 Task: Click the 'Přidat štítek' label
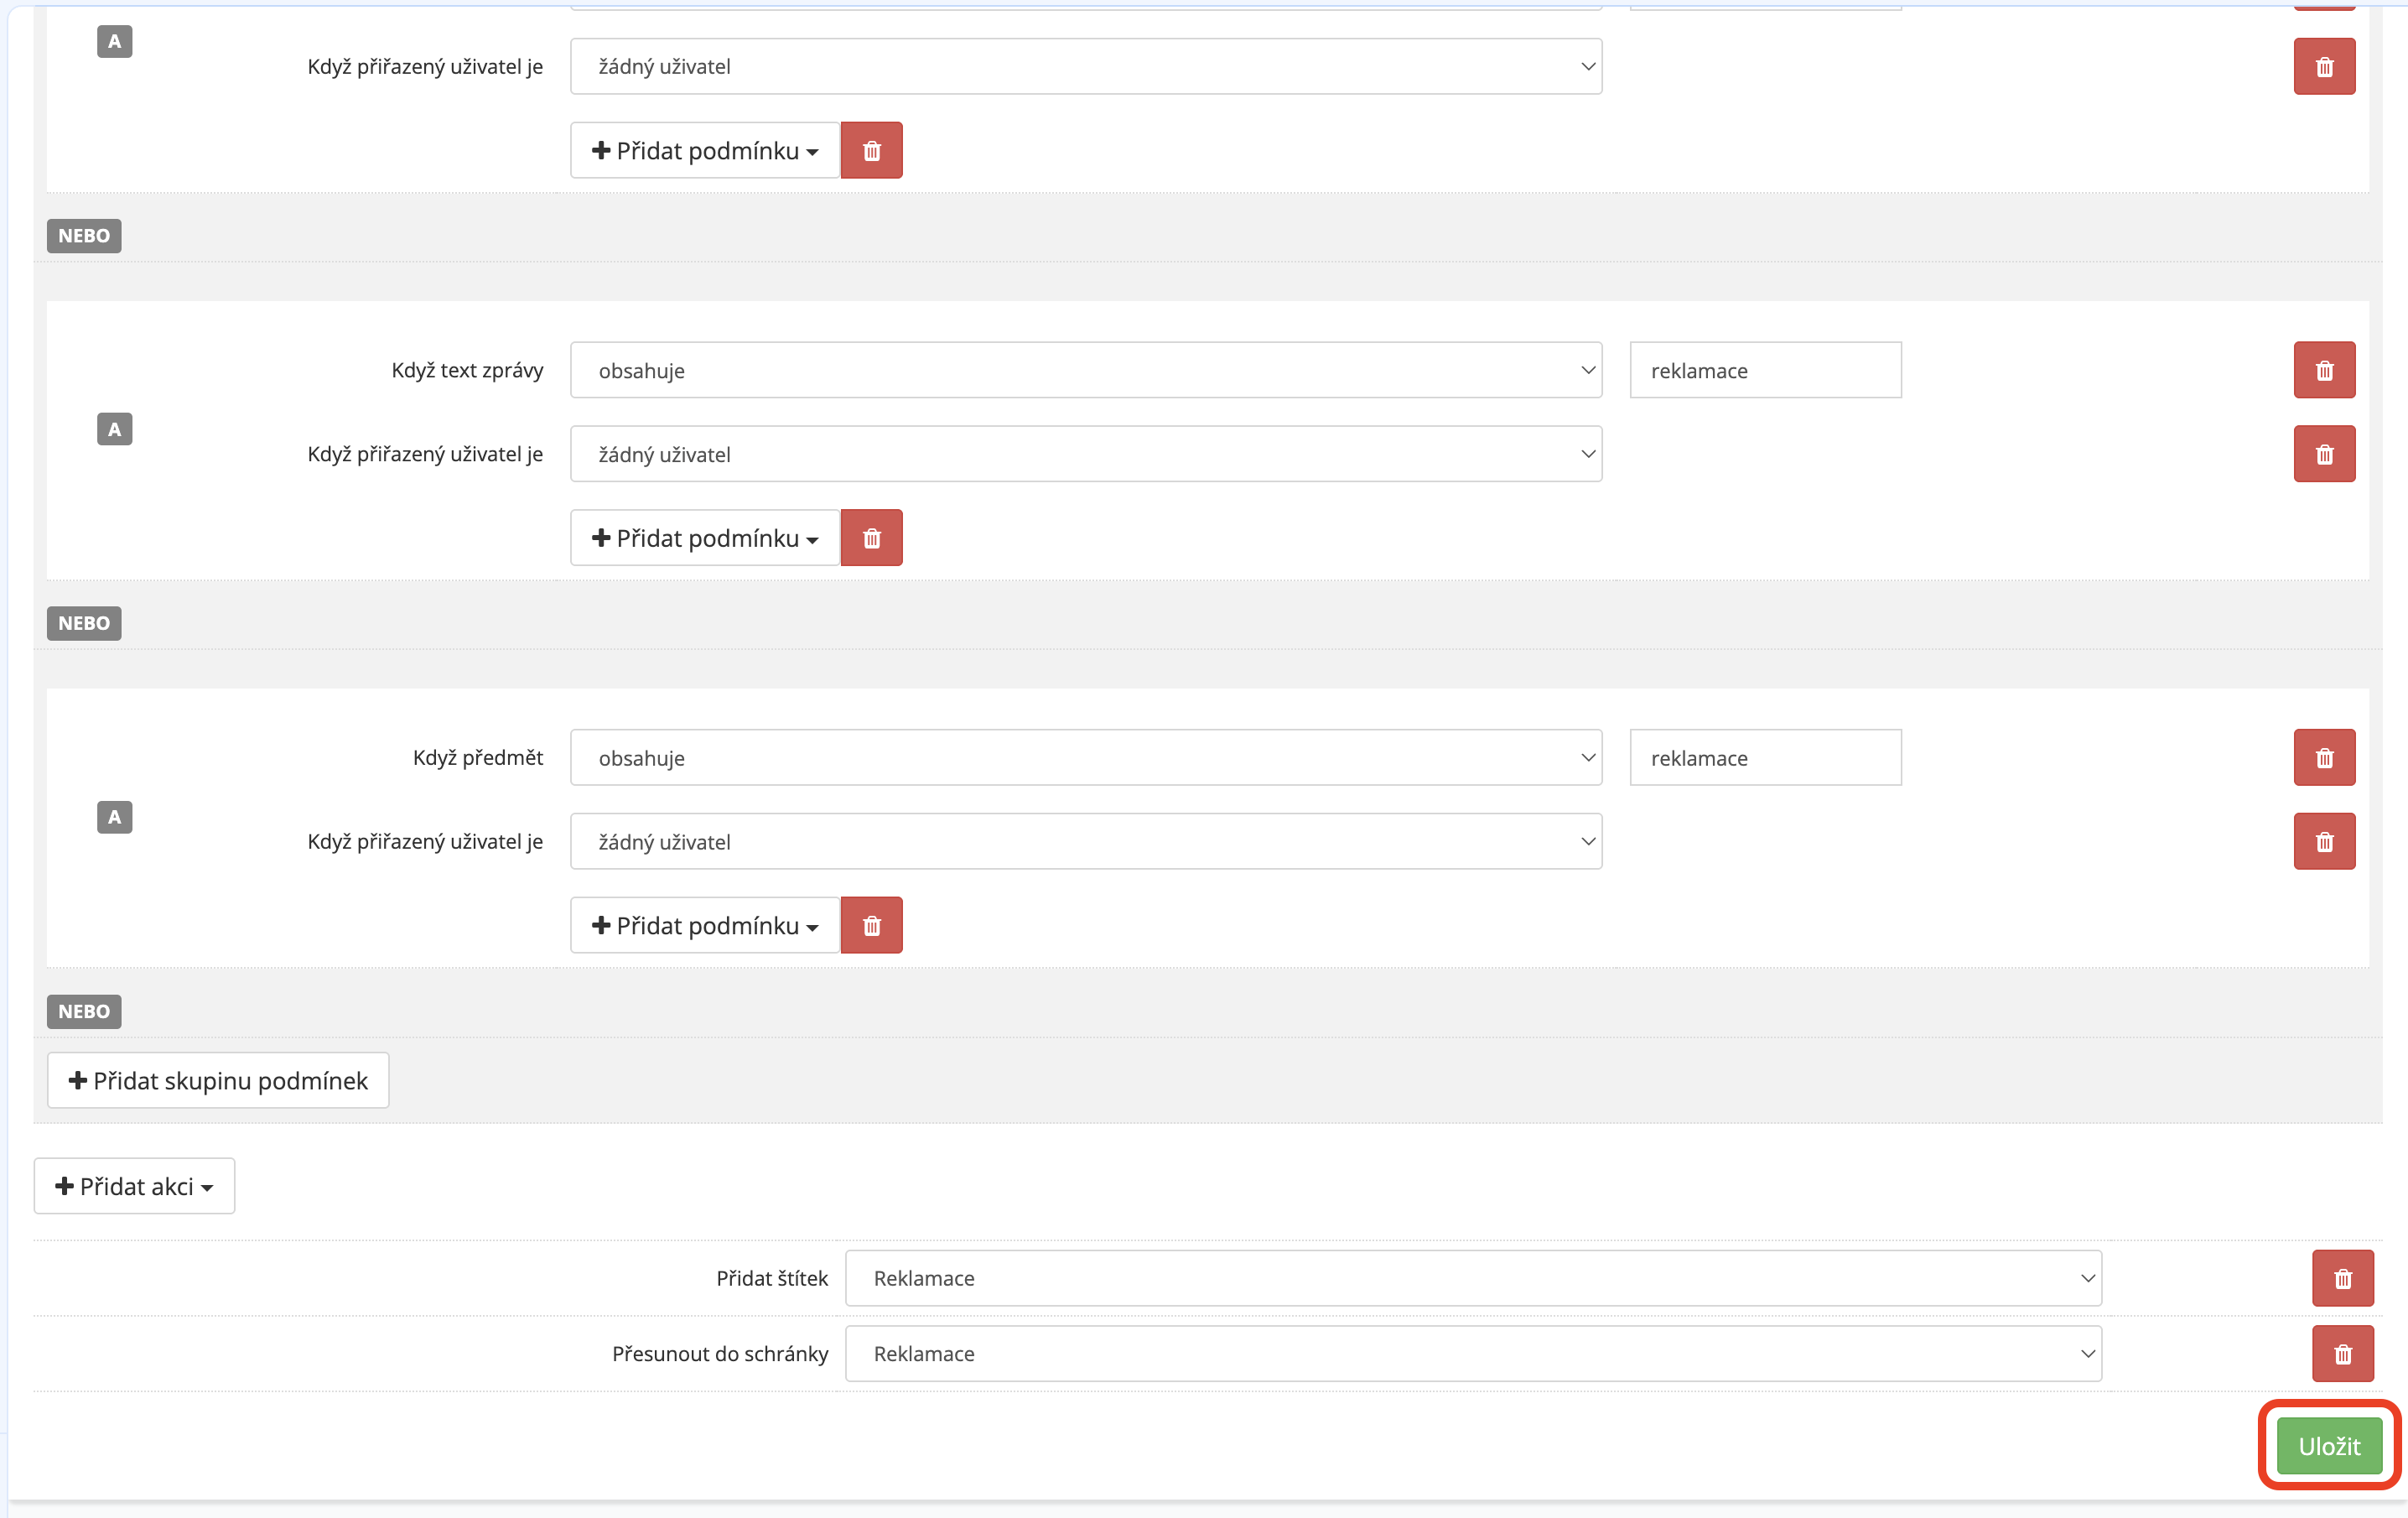pyautogui.click(x=772, y=1278)
